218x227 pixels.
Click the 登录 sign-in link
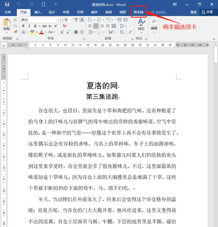point(194,12)
